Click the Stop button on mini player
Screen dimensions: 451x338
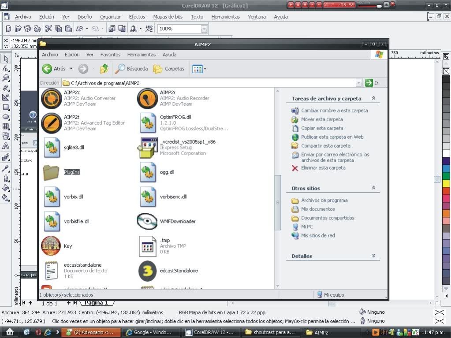[305, 4]
